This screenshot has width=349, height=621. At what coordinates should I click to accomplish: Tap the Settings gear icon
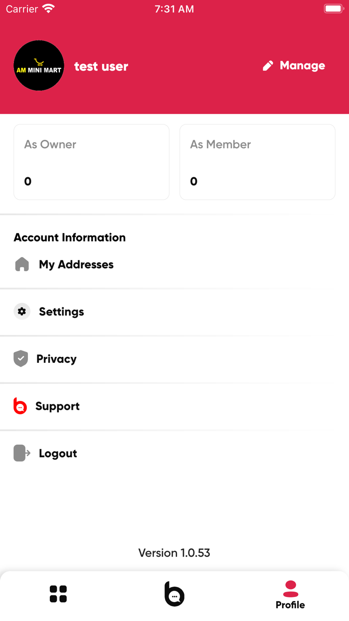click(x=22, y=311)
